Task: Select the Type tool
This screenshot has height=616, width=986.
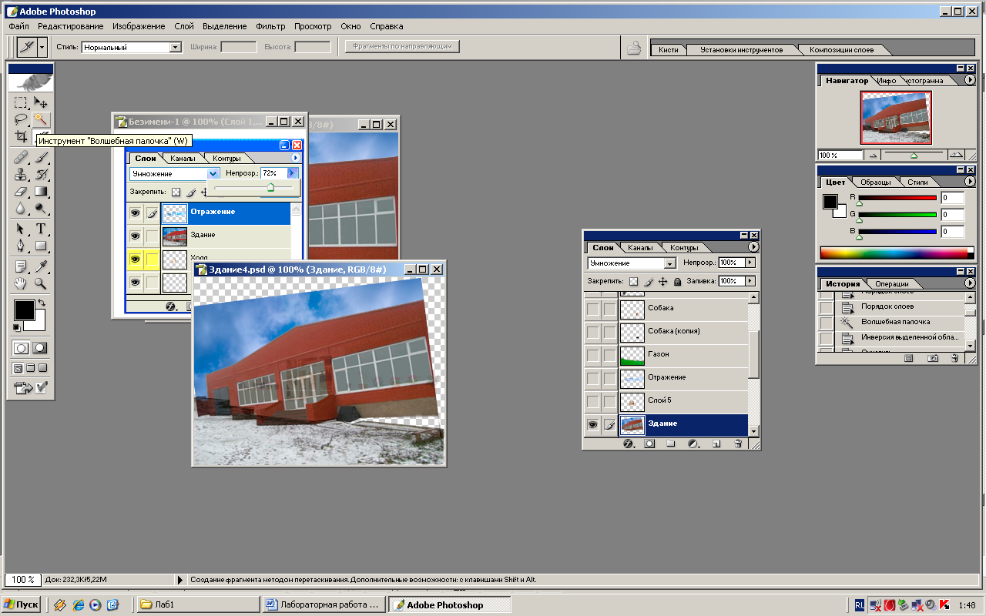Action: pos(41,229)
